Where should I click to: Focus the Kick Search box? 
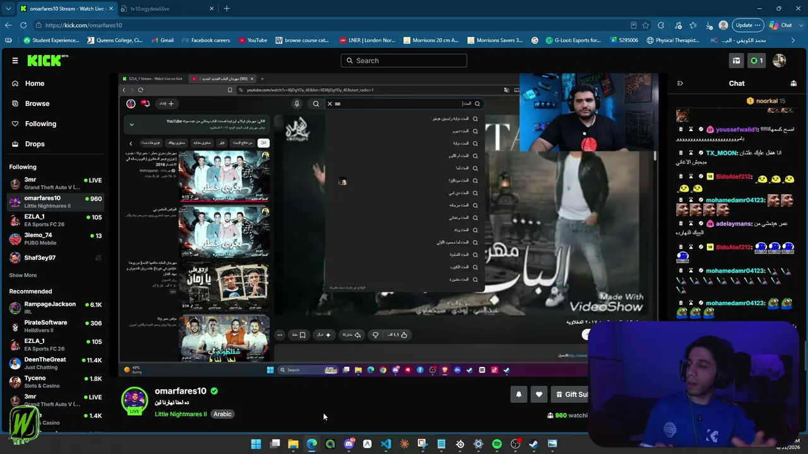(x=404, y=61)
